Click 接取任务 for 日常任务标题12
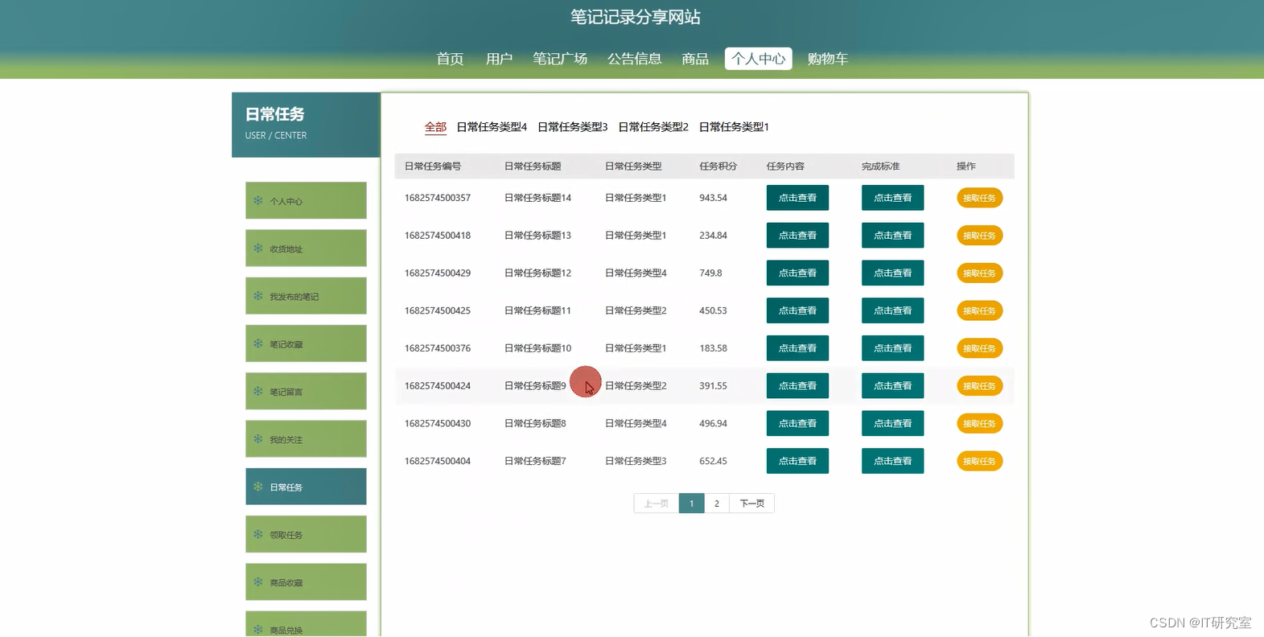Screen dimensions: 1264x637 click(x=979, y=273)
